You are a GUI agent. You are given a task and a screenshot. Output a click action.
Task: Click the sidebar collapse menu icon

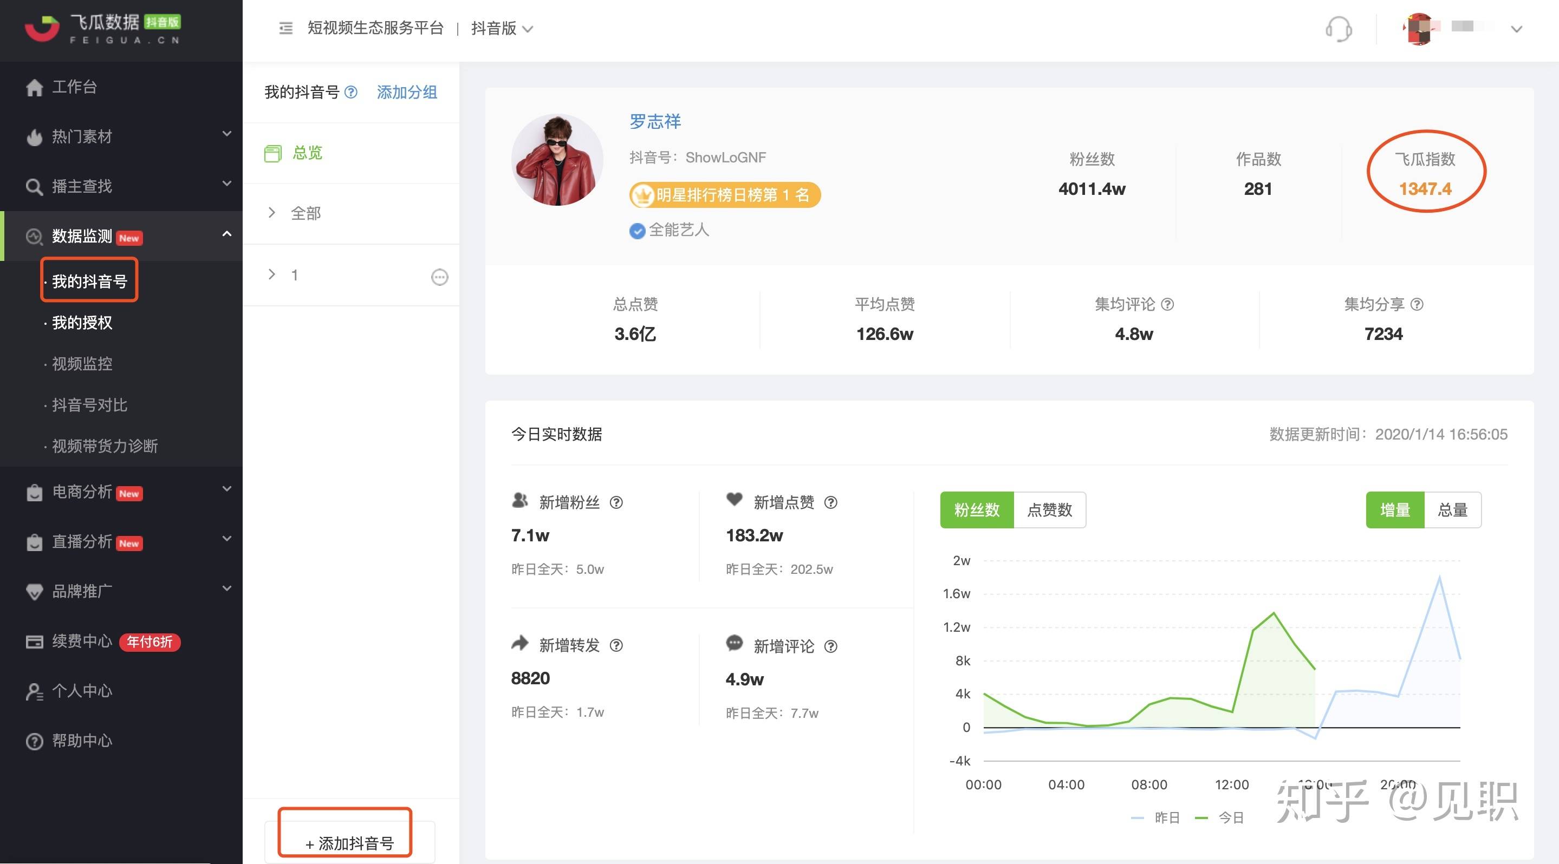click(x=285, y=28)
